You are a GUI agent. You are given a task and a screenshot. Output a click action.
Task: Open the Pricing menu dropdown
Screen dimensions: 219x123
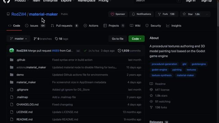[x=105, y=1]
